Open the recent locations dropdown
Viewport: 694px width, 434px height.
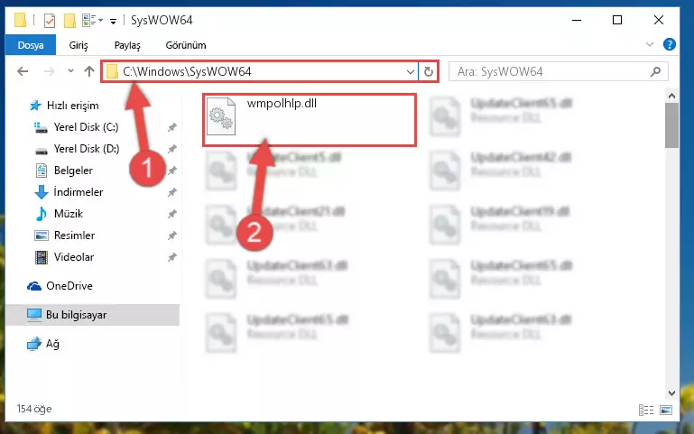click(x=70, y=70)
